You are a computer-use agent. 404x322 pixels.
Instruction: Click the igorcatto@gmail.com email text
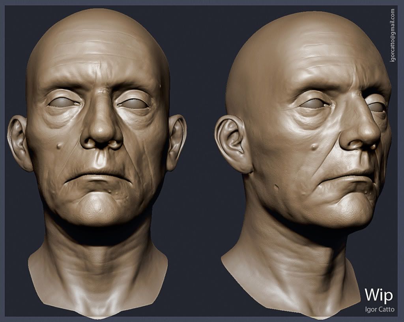point(393,36)
